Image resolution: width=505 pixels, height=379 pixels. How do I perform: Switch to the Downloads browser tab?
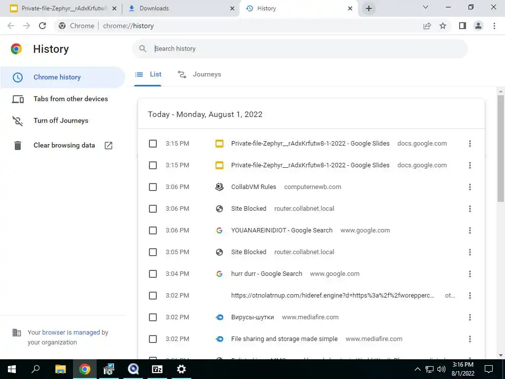pos(181,8)
